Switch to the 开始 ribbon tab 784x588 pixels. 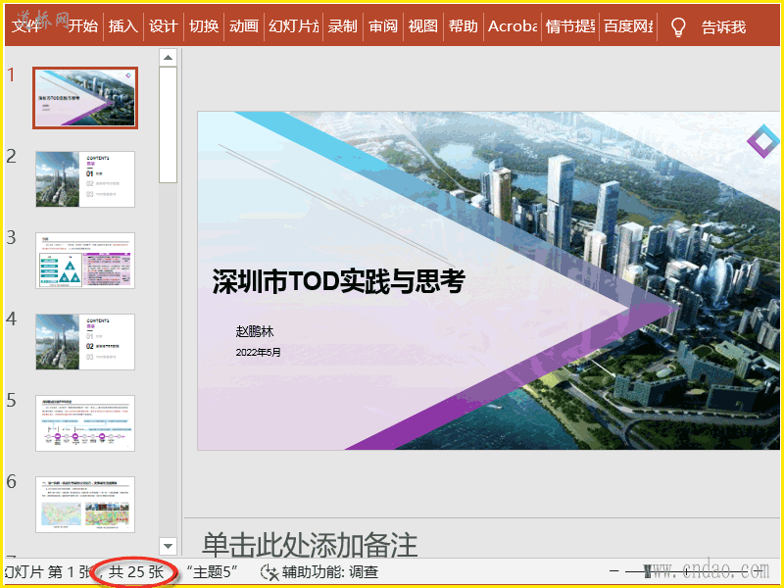tap(83, 26)
